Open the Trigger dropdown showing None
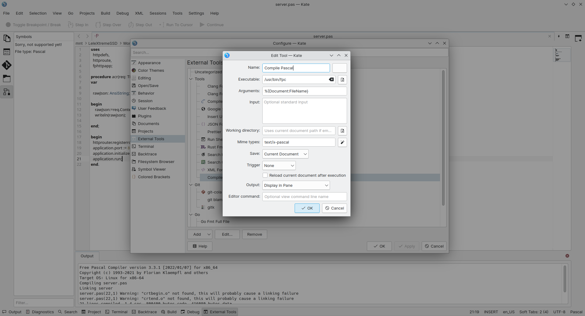Screen dimensions: 585x316 [x=279, y=166]
